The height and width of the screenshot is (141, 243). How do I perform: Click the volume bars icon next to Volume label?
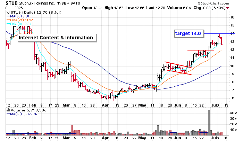point(8,110)
